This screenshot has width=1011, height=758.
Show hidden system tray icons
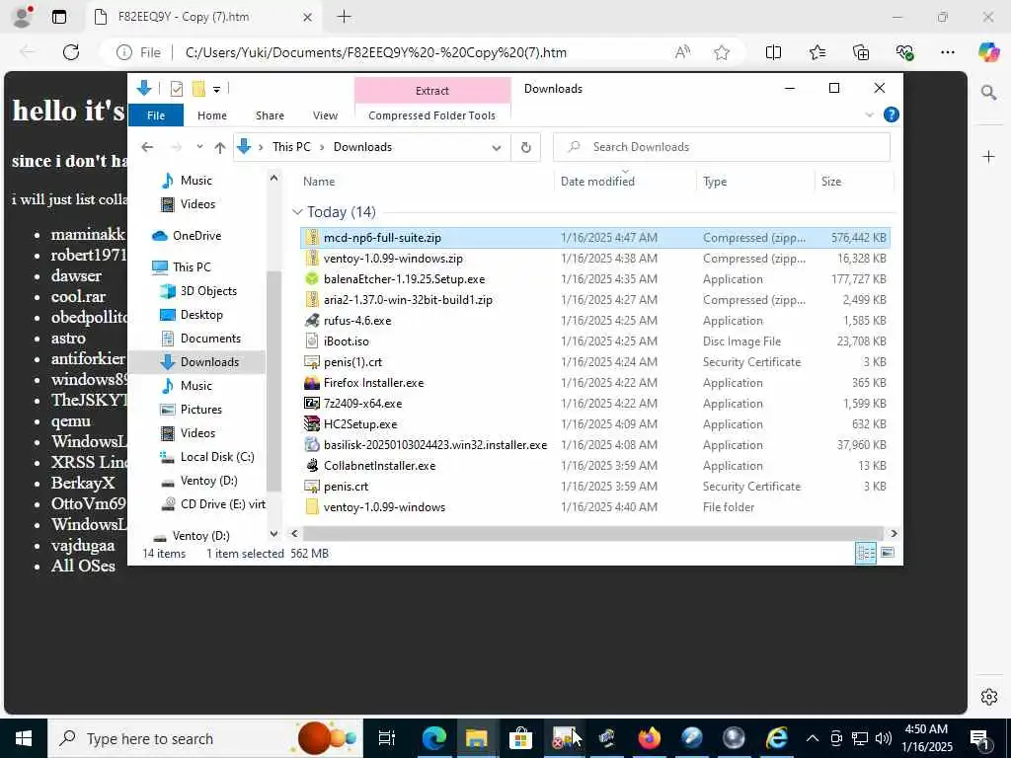coord(813,738)
